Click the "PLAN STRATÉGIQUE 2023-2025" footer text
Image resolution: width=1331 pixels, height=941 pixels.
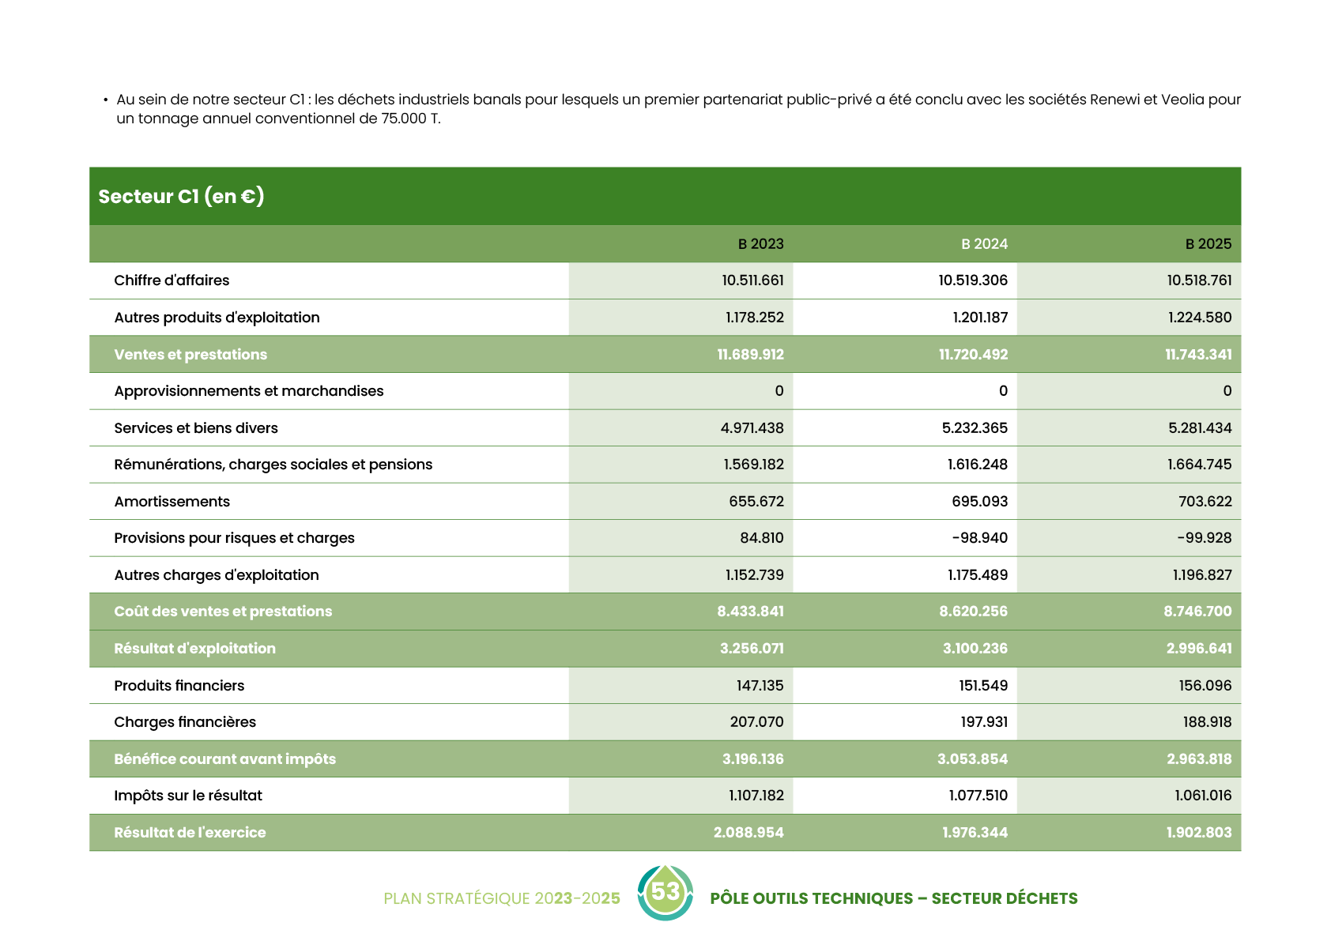(x=501, y=898)
